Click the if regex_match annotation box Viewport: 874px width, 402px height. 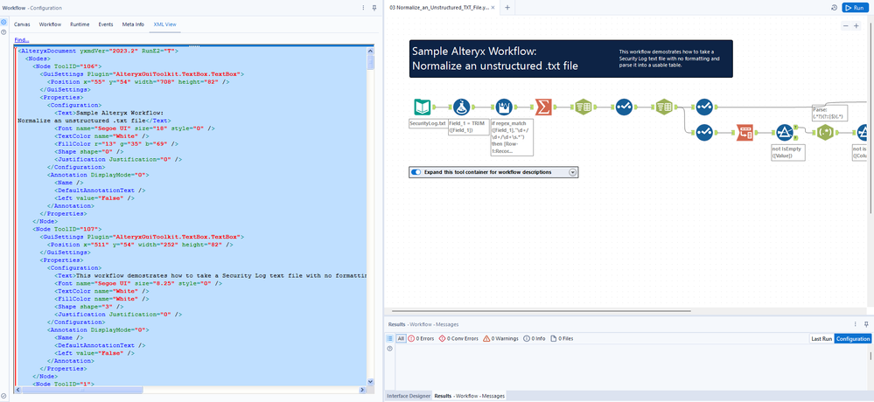[511, 137]
